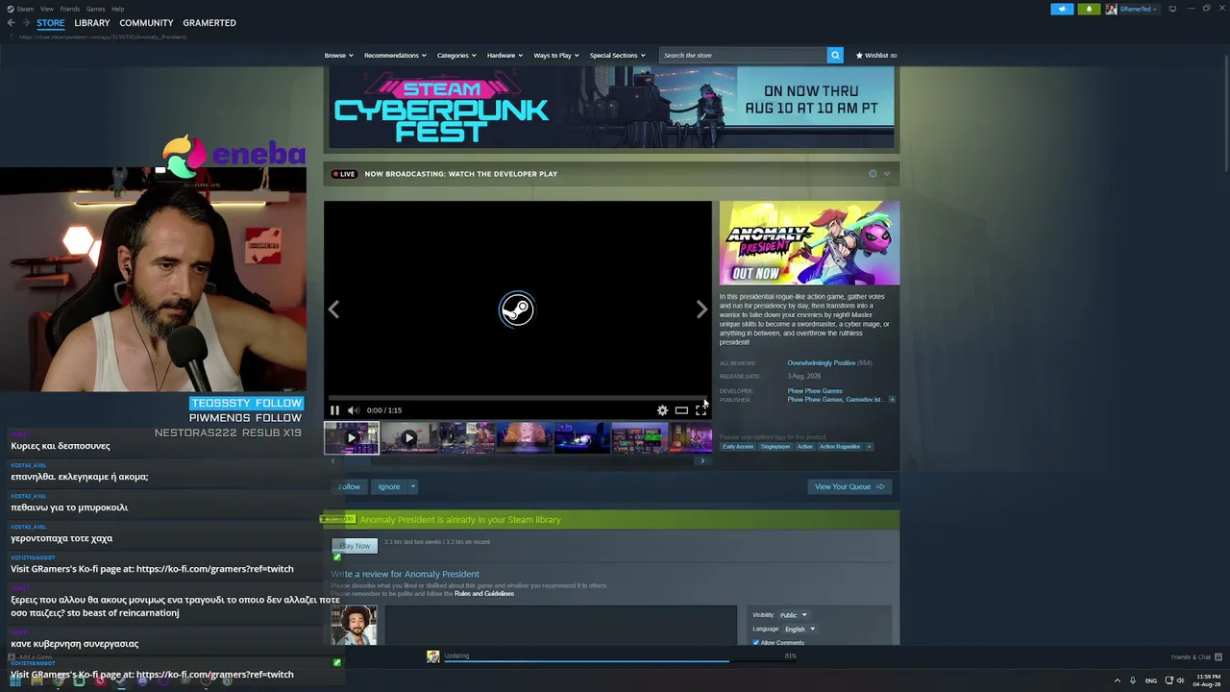Image resolution: width=1230 pixels, height=692 pixels.
Task: Open the Overwhelmingly Positive reviews link
Action: tap(822, 363)
